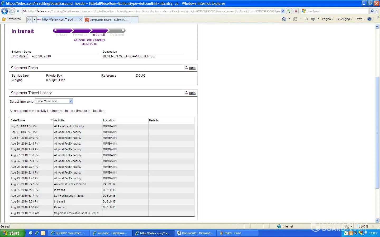
Task: Click the Live Search magnifier button
Action: (372, 11)
